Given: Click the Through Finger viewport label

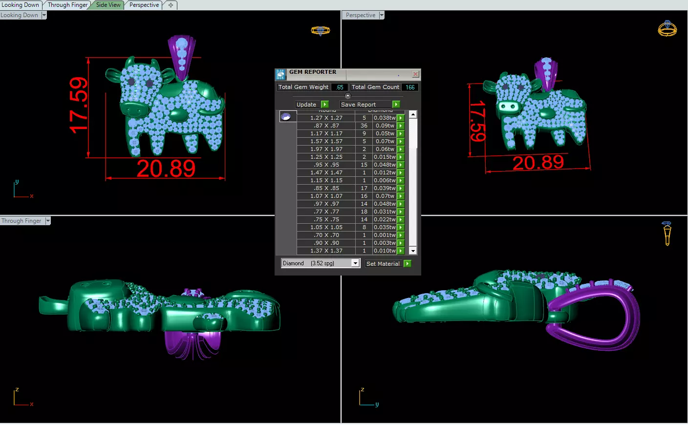Looking at the screenshot, I should point(21,221).
